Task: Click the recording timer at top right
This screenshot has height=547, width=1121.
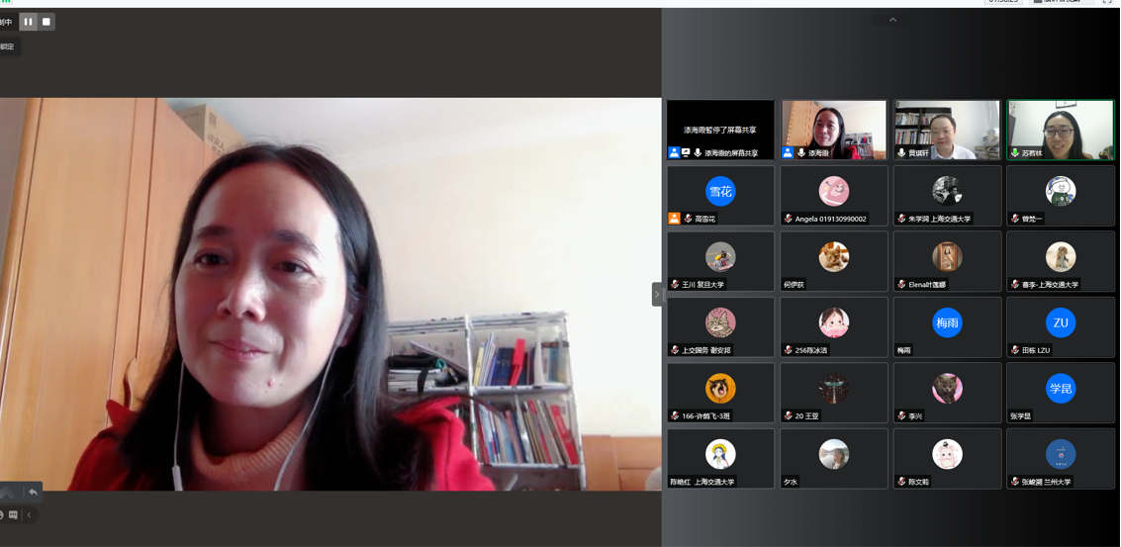Action: click(1003, 2)
